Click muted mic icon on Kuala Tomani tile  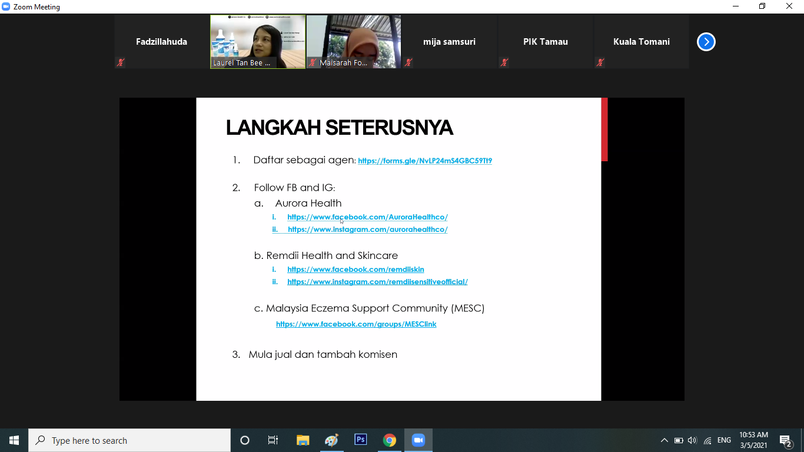tap(600, 62)
